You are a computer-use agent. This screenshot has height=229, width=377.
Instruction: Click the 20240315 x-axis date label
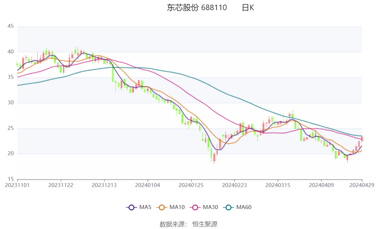[278, 185]
